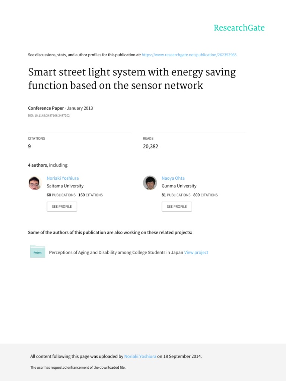The image size is (286, 381).
Task: Click the Perceptions of Aging project title
Action: pos(116,252)
